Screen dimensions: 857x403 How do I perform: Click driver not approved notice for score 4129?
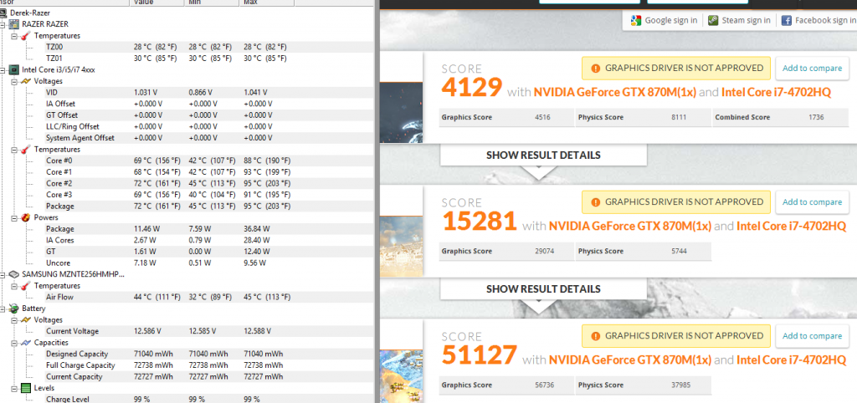[x=676, y=69]
